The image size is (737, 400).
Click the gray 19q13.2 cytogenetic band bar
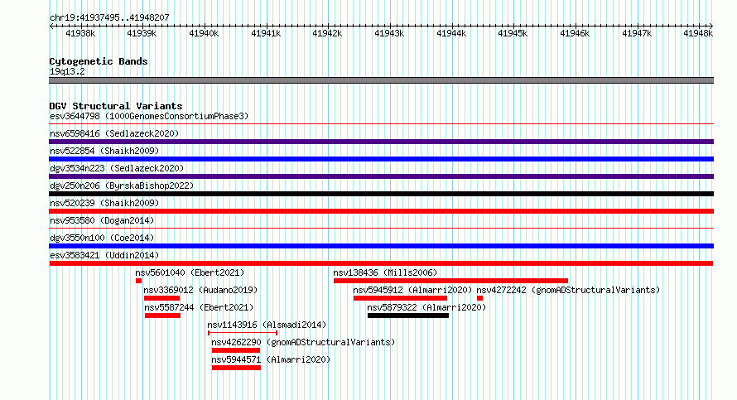[x=381, y=80]
